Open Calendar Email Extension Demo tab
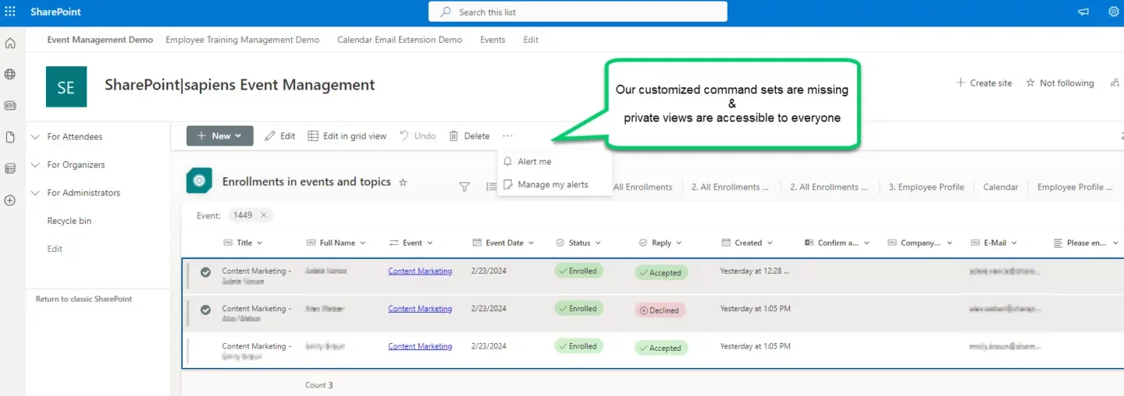Viewport: 1124px width, 396px height. click(x=400, y=40)
